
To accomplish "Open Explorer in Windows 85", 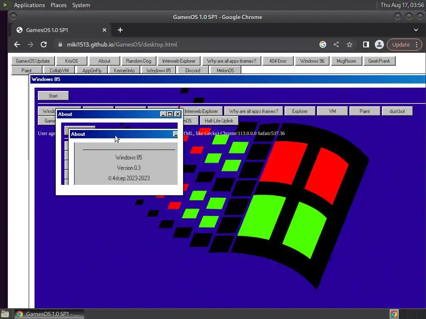I will (x=300, y=111).
